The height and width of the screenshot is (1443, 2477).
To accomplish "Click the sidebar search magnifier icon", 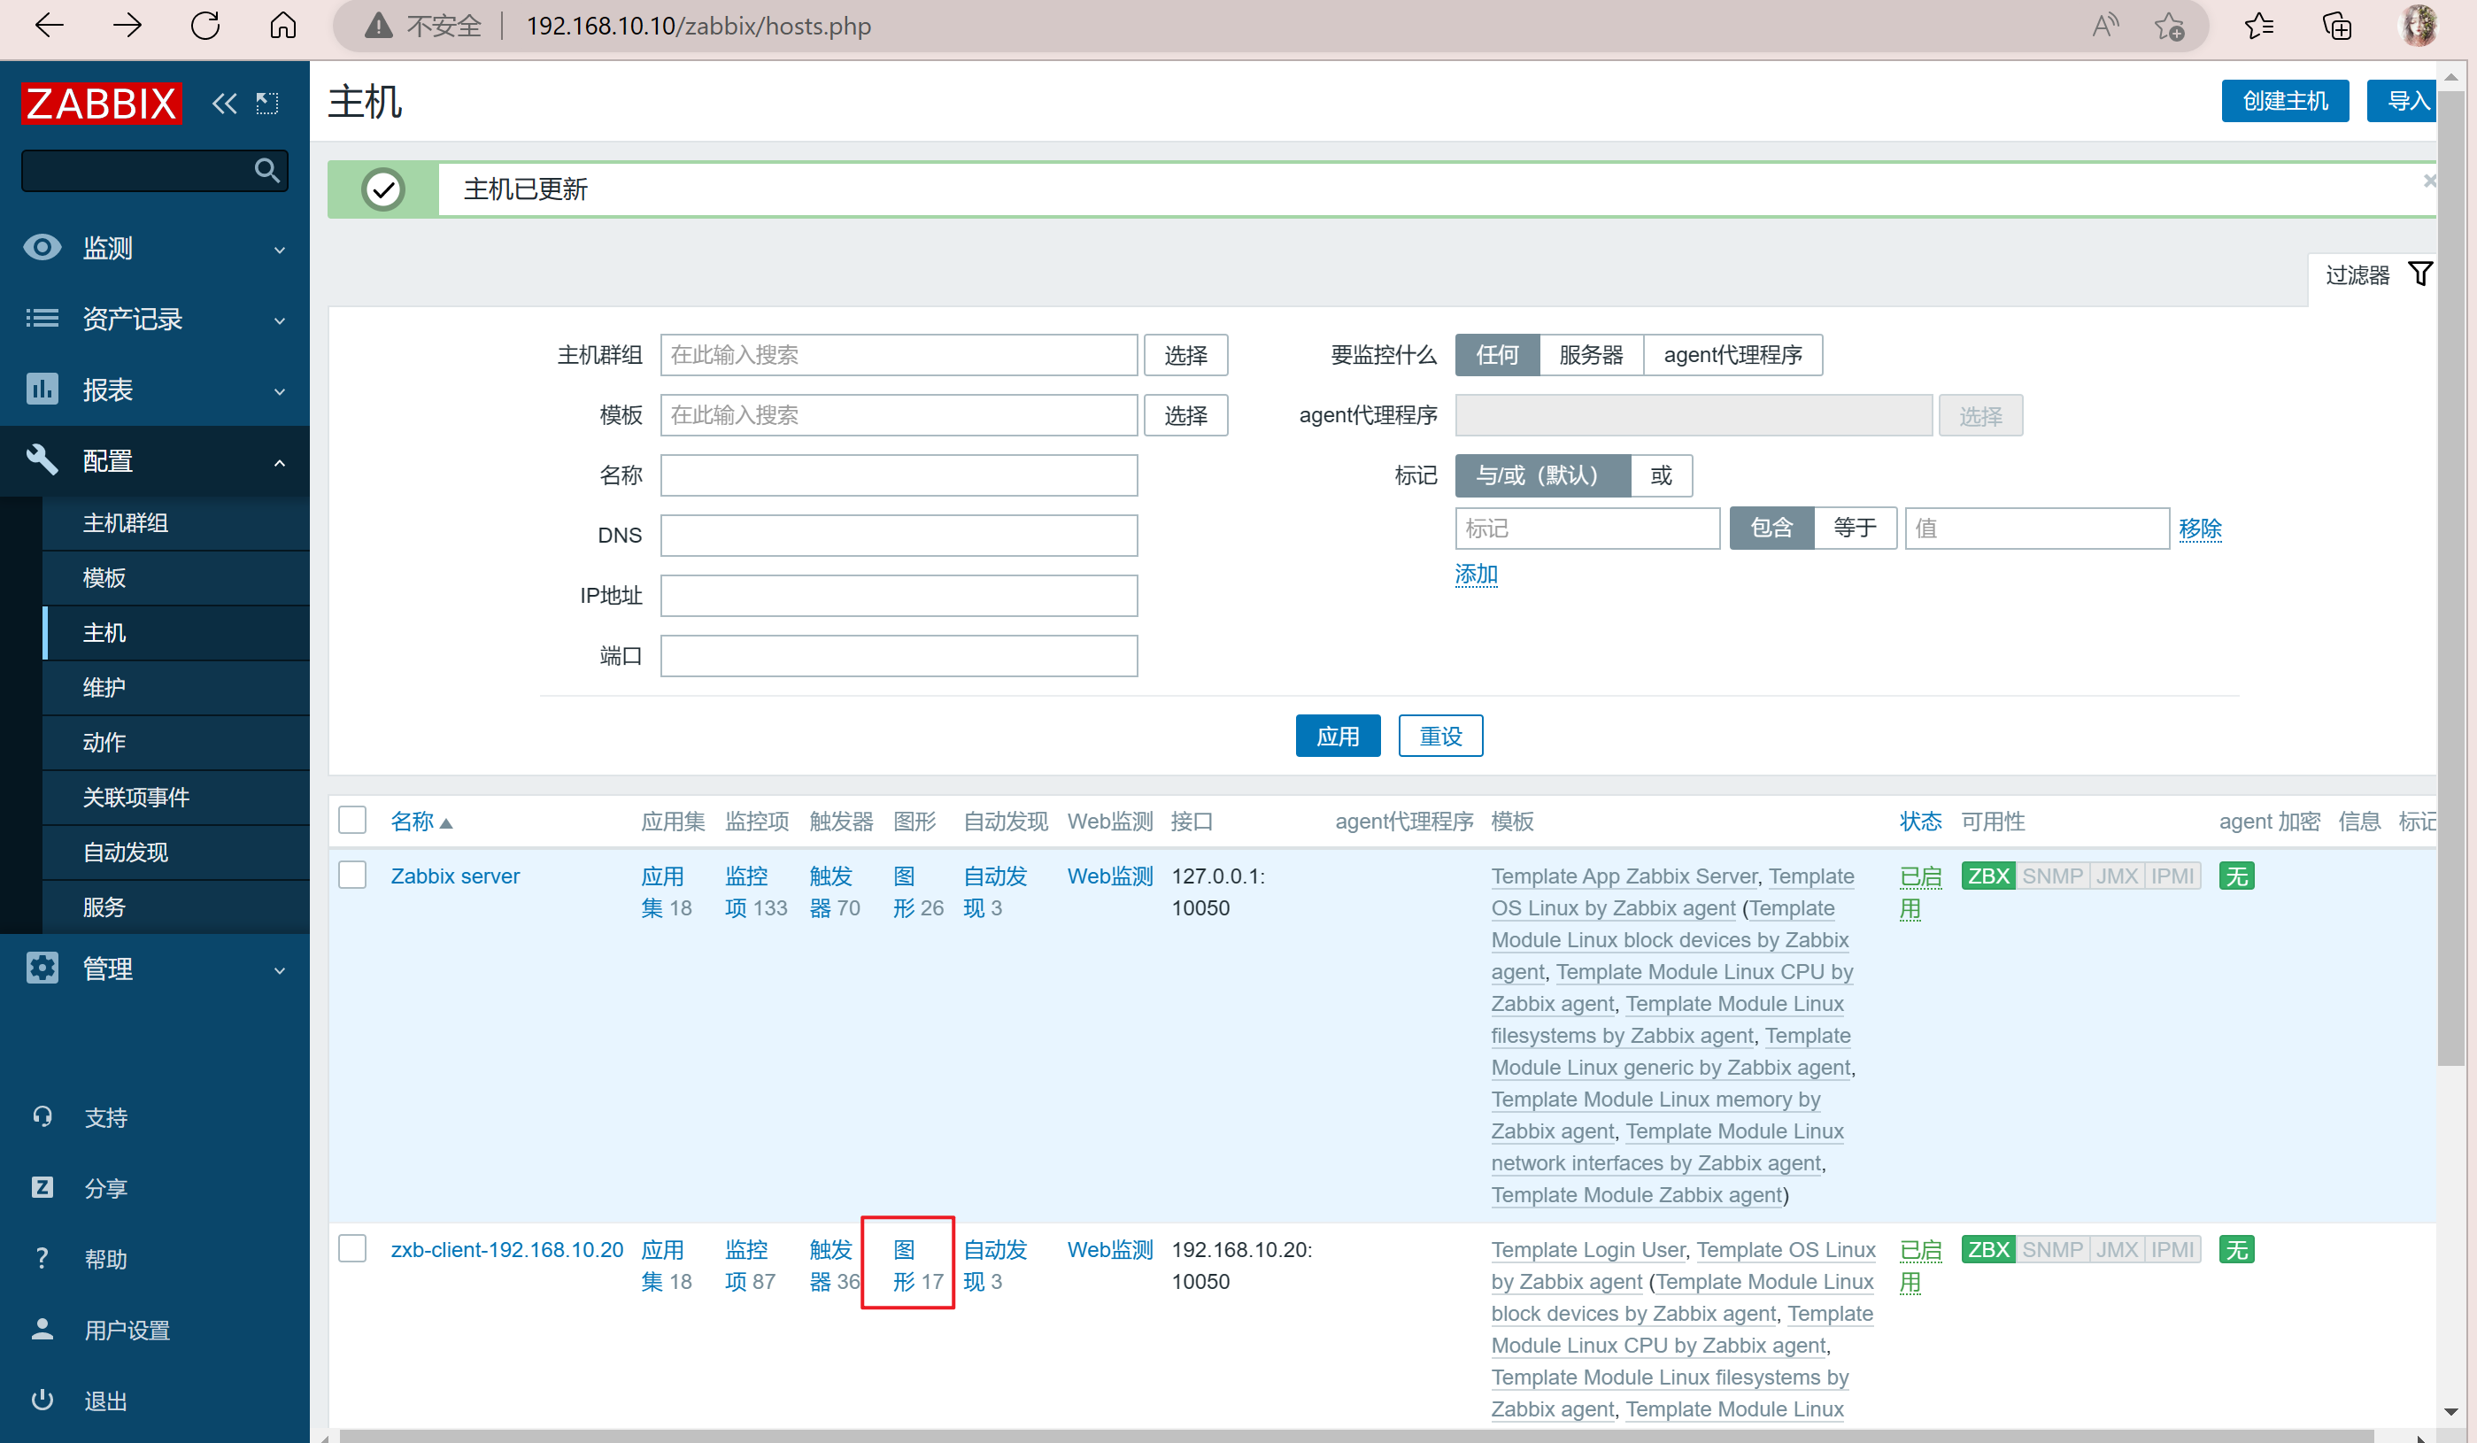I will (x=266, y=170).
